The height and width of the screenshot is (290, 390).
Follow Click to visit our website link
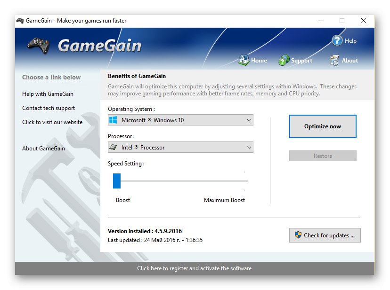coord(52,122)
